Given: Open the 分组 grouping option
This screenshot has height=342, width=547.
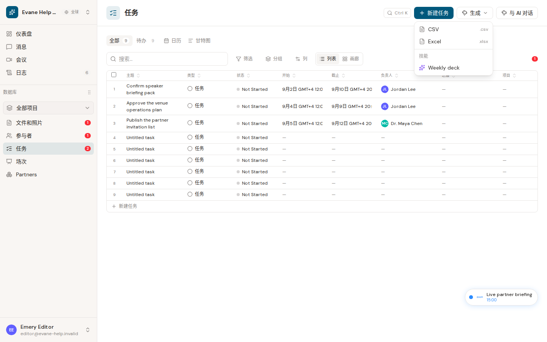Looking at the screenshot, I should 274,59.
